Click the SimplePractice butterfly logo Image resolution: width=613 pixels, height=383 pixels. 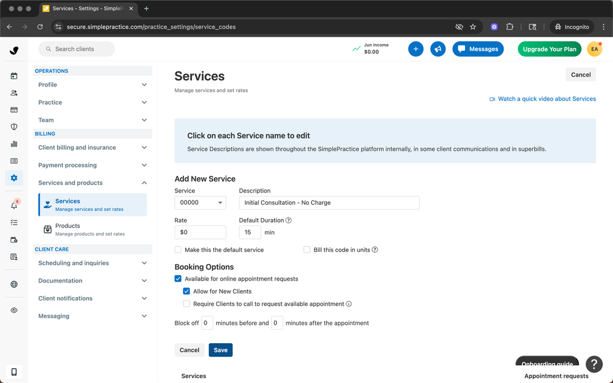pos(14,50)
